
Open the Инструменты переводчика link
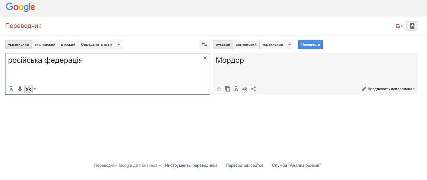[191, 166]
